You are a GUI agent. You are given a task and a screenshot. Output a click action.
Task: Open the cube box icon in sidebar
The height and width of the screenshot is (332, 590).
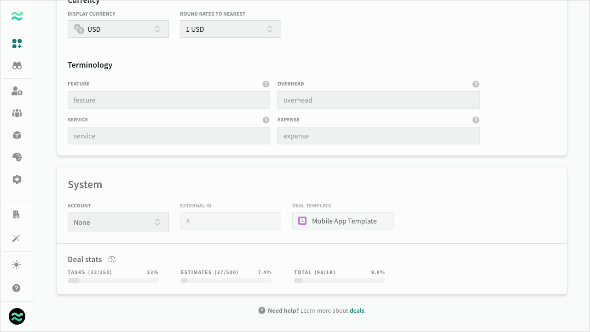(x=17, y=135)
